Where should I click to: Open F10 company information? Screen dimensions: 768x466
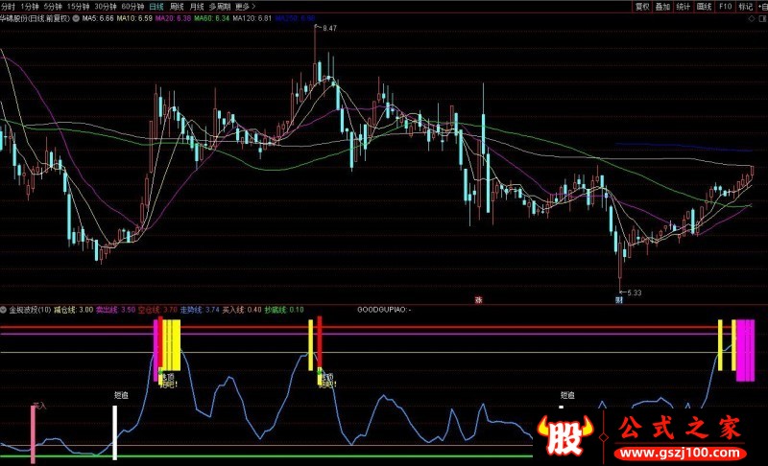click(x=725, y=6)
